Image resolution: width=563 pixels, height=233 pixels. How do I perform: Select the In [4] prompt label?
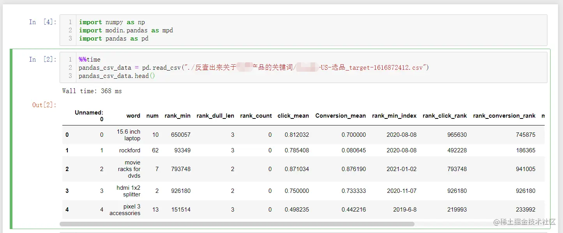42,22
